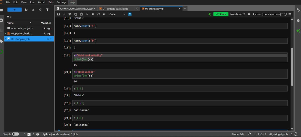Create a new folder in file browser
Image resolution: width=301 pixels, height=137 pixels.
click(x=26, y=9)
